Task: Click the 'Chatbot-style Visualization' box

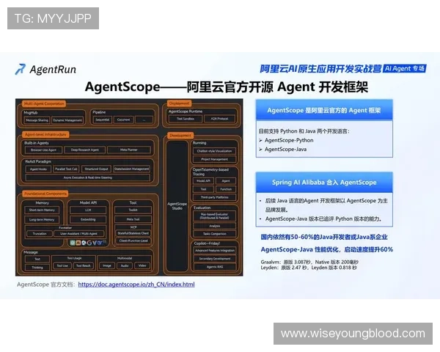Action: click(x=214, y=151)
